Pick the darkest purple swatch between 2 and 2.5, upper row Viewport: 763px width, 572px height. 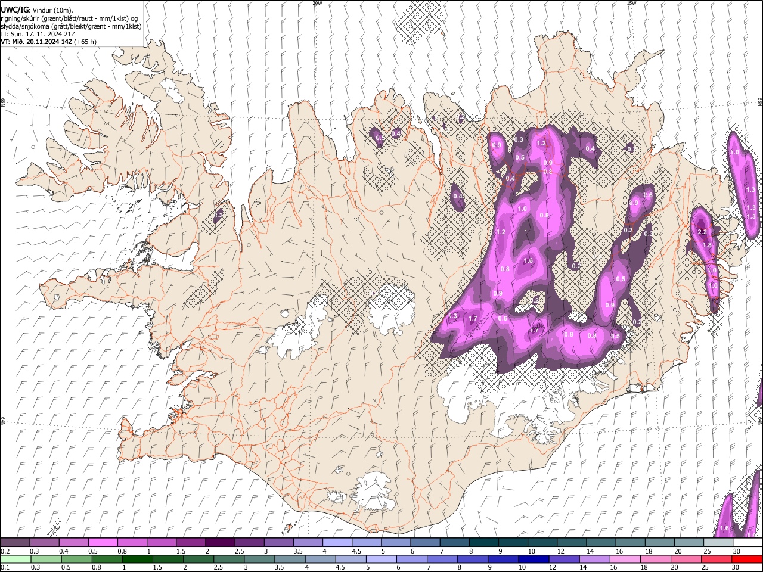(x=220, y=542)
